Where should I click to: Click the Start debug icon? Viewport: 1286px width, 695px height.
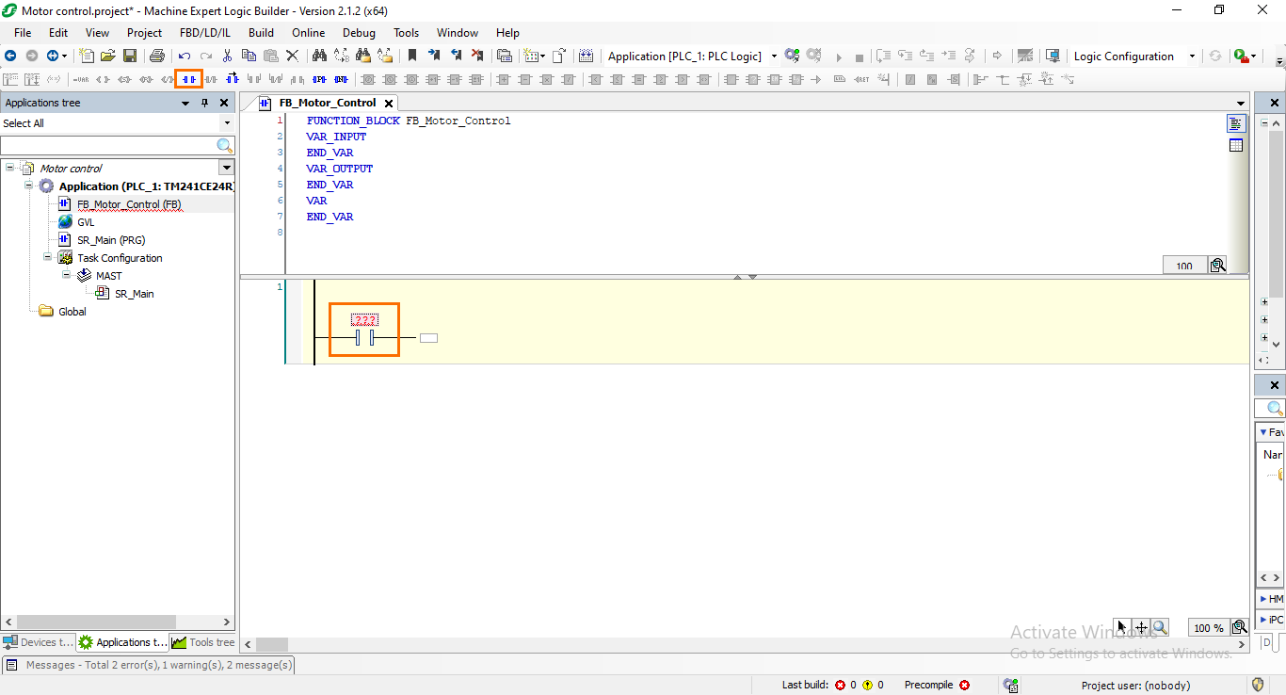pyautogui.click(x=838, y=57)
